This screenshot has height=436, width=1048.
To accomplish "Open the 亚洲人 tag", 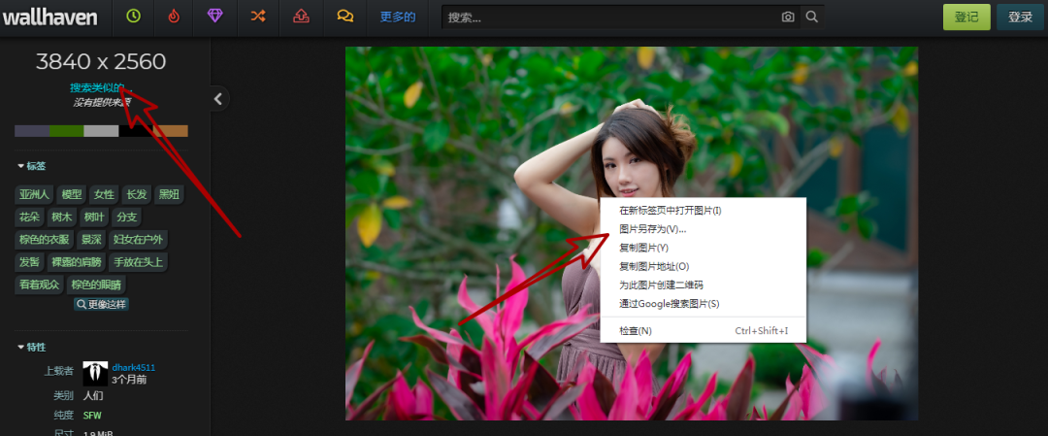I will tap(34, 194).
